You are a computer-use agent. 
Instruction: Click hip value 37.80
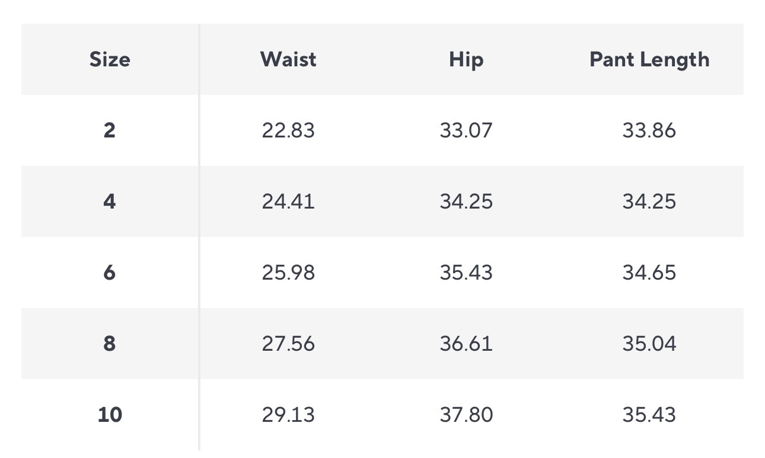[x=466, y=415]
